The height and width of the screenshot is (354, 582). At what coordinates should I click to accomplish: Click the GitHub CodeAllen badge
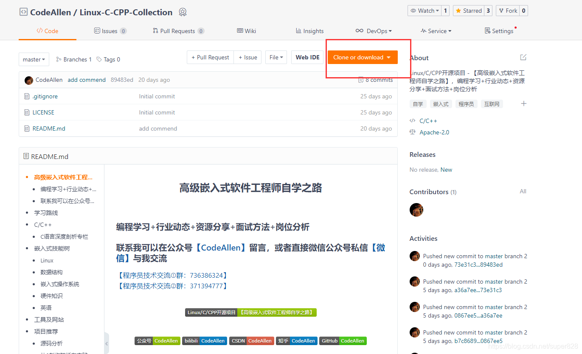(x=343, y=341)
